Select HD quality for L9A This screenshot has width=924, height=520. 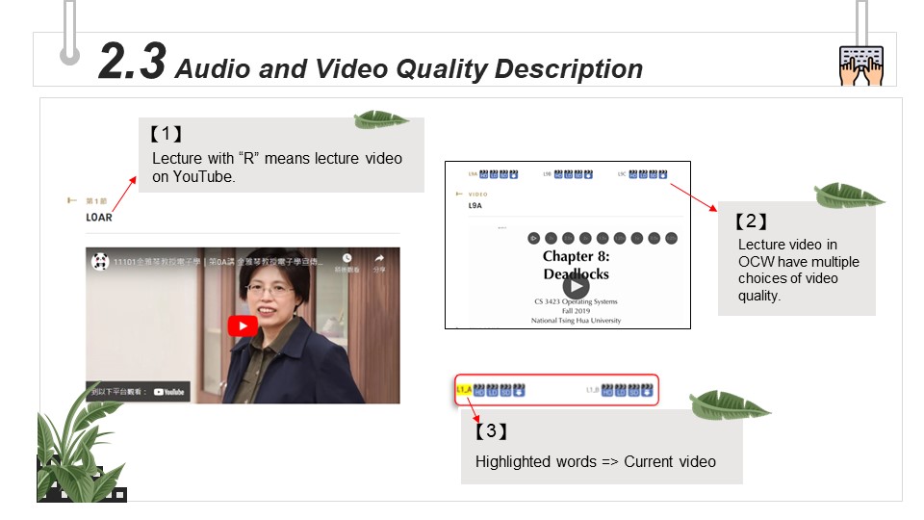click(x=483, y=174)
